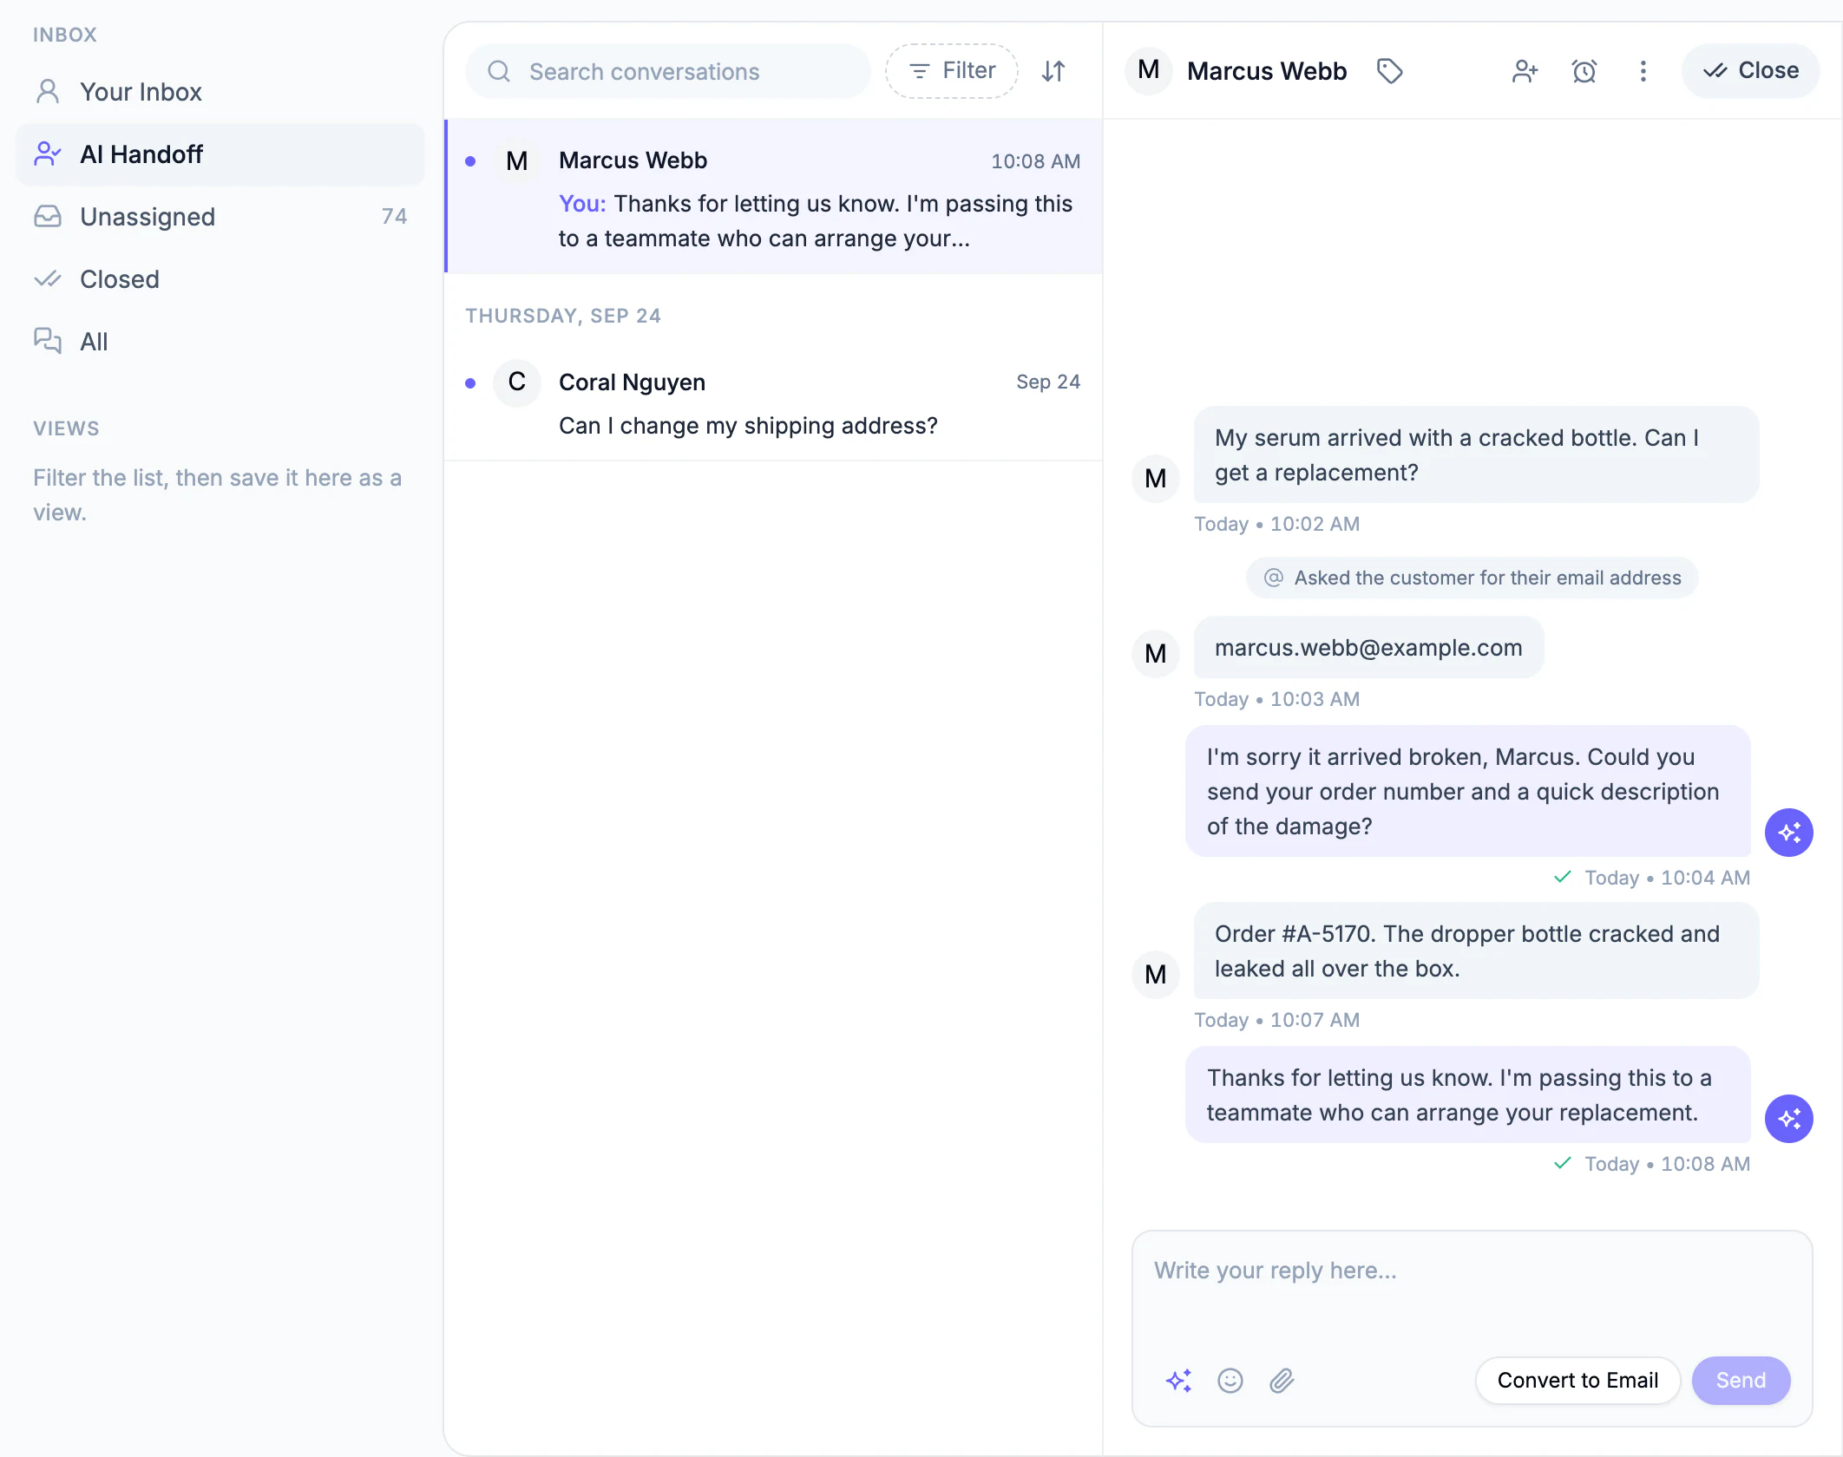Image resolution: width=1843 pixels, height=1457 pixels.
Task: Click the Close conversation button
Action: pos(1750,71)
